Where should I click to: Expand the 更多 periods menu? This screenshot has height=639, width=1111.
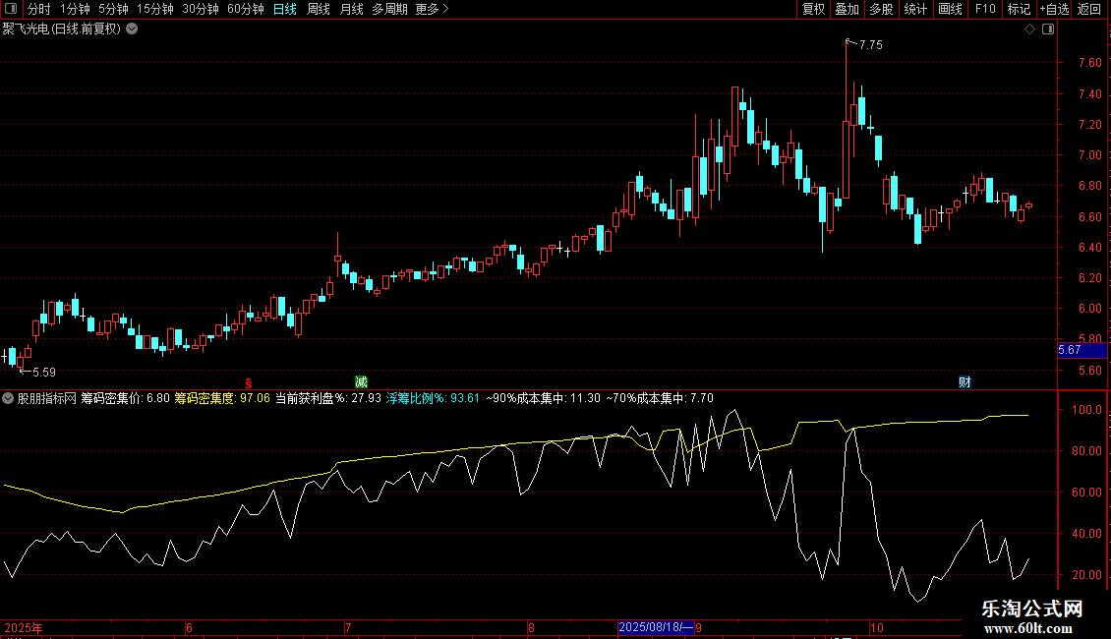pos(432,9)
